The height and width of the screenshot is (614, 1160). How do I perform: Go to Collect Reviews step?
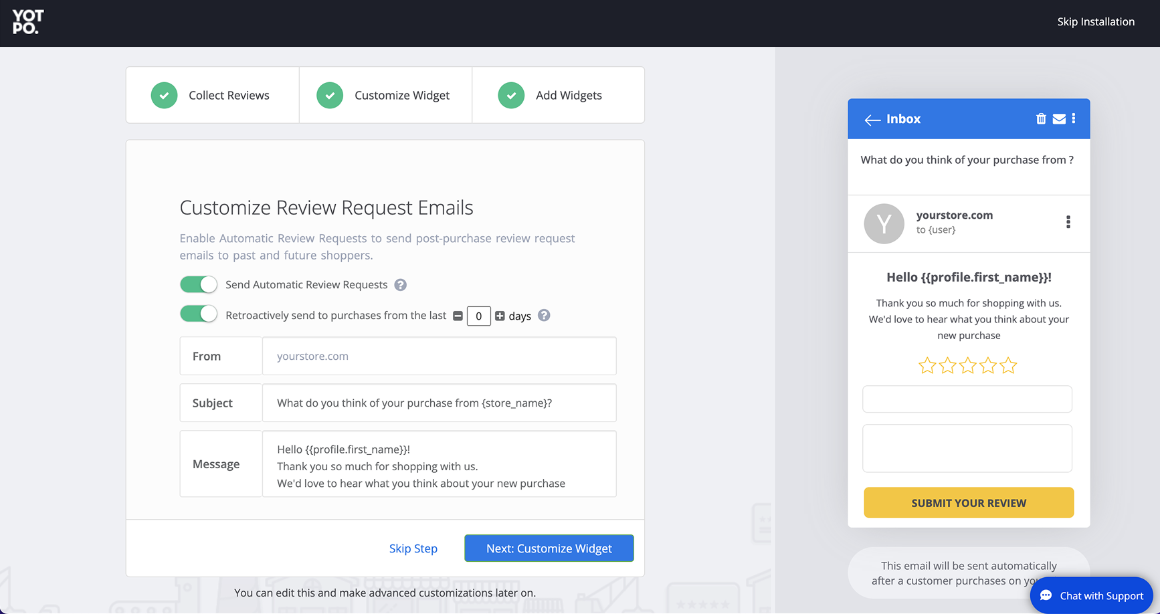[x=213, y=95]
